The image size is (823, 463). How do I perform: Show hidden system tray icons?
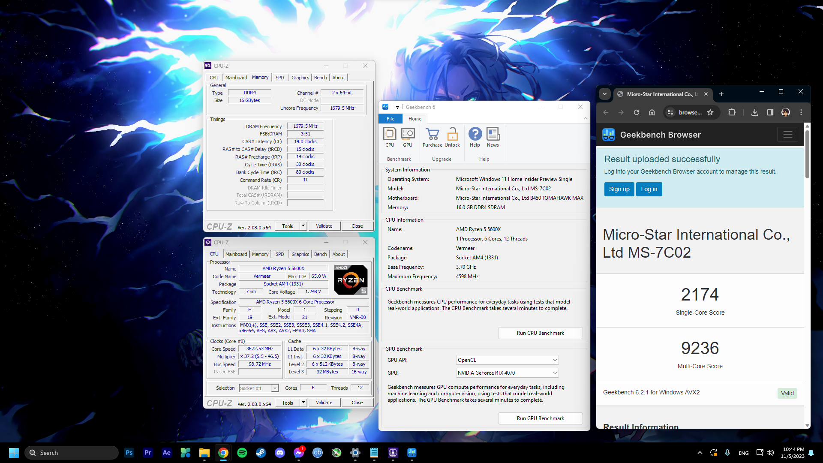click(700, 453)
